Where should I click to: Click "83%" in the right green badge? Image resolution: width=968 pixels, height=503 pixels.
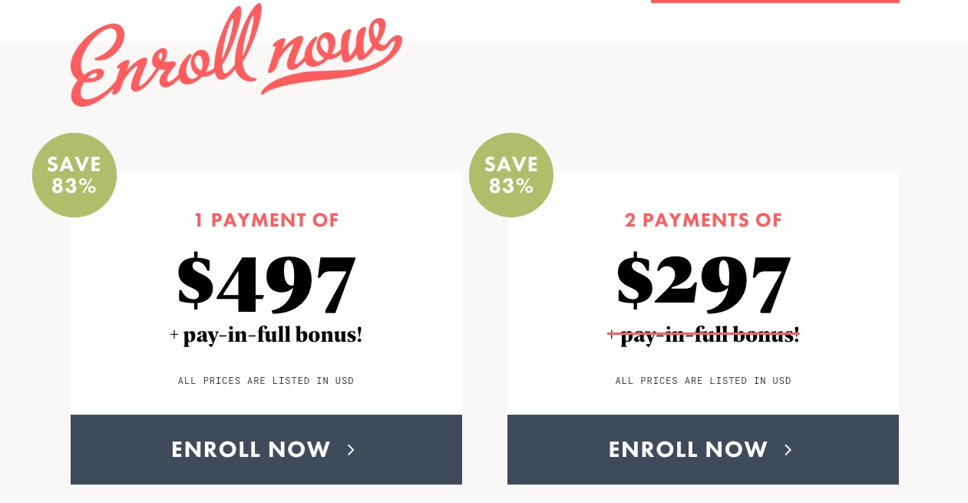coord(511,187)
